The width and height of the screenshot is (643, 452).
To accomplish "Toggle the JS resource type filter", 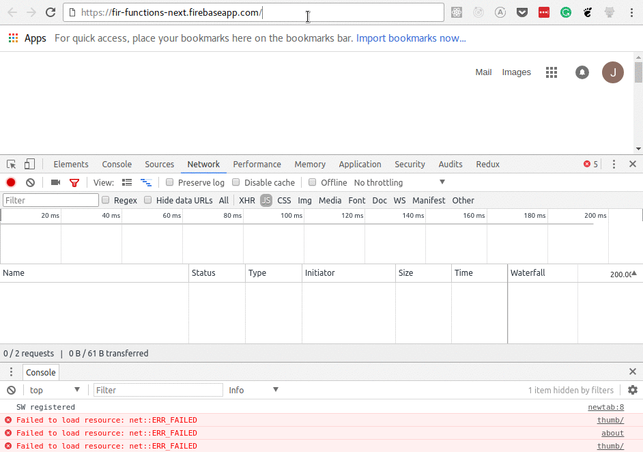I will click(266, 200).
